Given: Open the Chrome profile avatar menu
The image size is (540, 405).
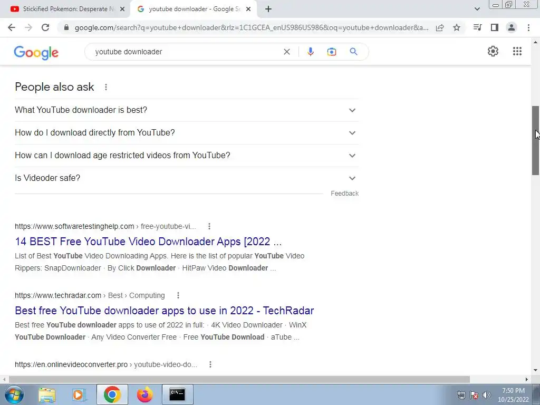Looking at the screenshot, I should click(x=512, y=27).
